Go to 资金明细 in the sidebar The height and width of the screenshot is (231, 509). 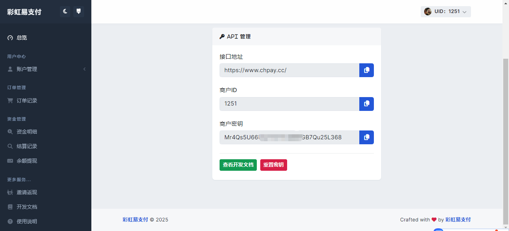click(27, 132)
